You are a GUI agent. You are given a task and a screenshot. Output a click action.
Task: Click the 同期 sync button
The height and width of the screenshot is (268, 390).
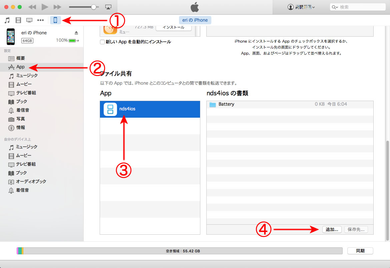coord(360,251)
